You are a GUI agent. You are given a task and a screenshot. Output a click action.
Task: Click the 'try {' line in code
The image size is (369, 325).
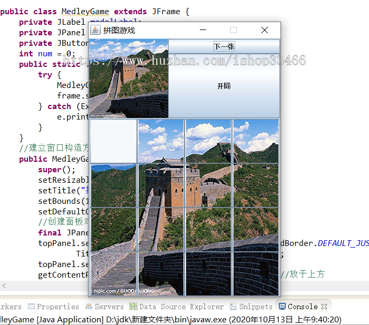pos(50,75)
